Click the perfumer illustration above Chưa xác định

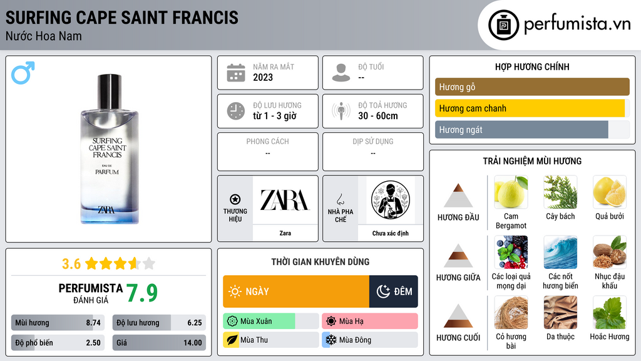click(391, 200)
